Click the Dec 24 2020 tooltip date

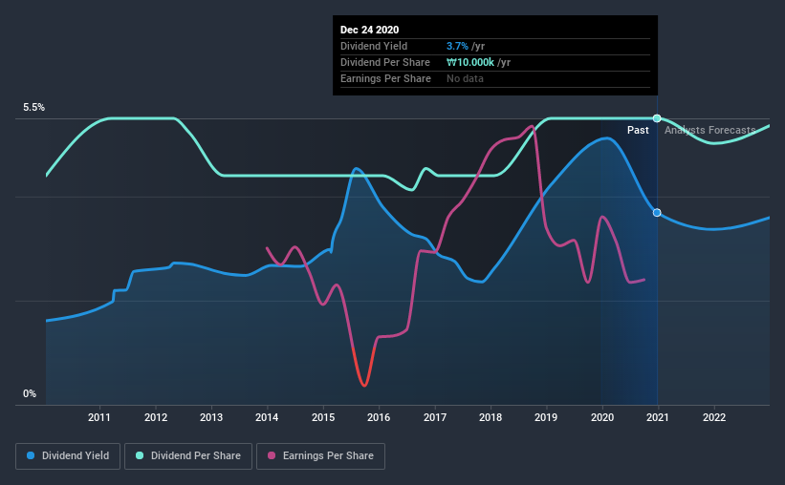pos(369,30)
